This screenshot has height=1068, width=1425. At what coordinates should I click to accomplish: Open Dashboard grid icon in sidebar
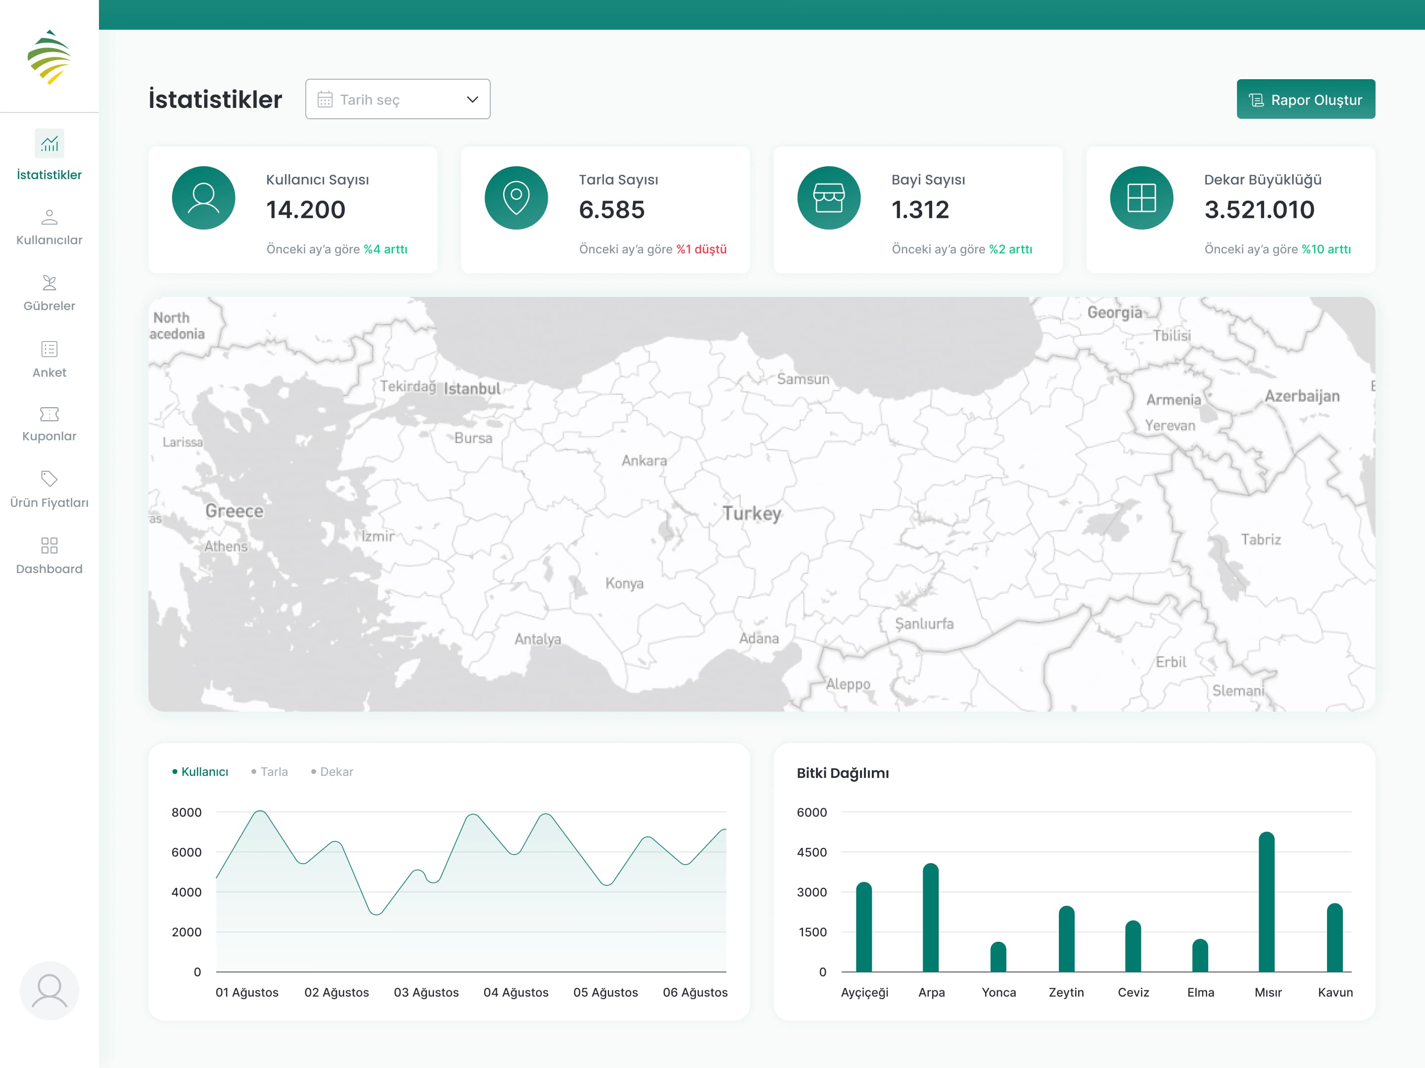pyautogui.click(x=49, y=546)
